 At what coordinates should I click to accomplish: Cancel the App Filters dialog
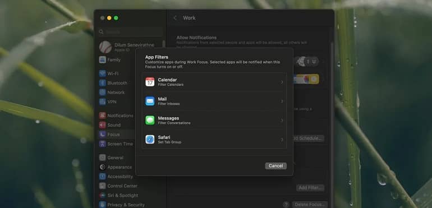276,166
